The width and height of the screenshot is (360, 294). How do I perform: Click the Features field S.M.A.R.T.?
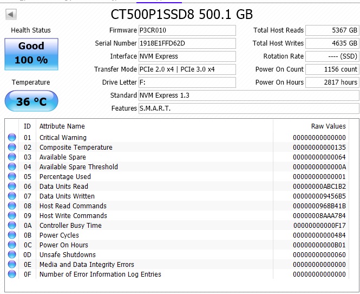pyautogui.click(x=249, y=108)
